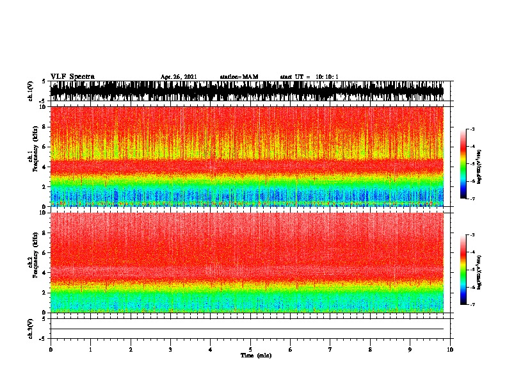Click the ch.1 voltage waveform strip

247,91
